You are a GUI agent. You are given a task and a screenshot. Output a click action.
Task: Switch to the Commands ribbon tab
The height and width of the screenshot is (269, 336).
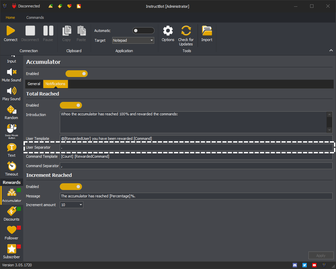[x=35, y=17]
